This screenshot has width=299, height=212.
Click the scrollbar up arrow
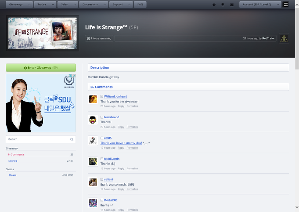[x=297, y=5]
